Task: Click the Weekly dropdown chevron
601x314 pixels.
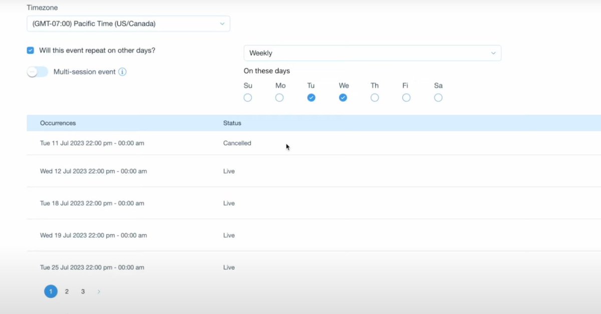Action: [x=493, y=53]
